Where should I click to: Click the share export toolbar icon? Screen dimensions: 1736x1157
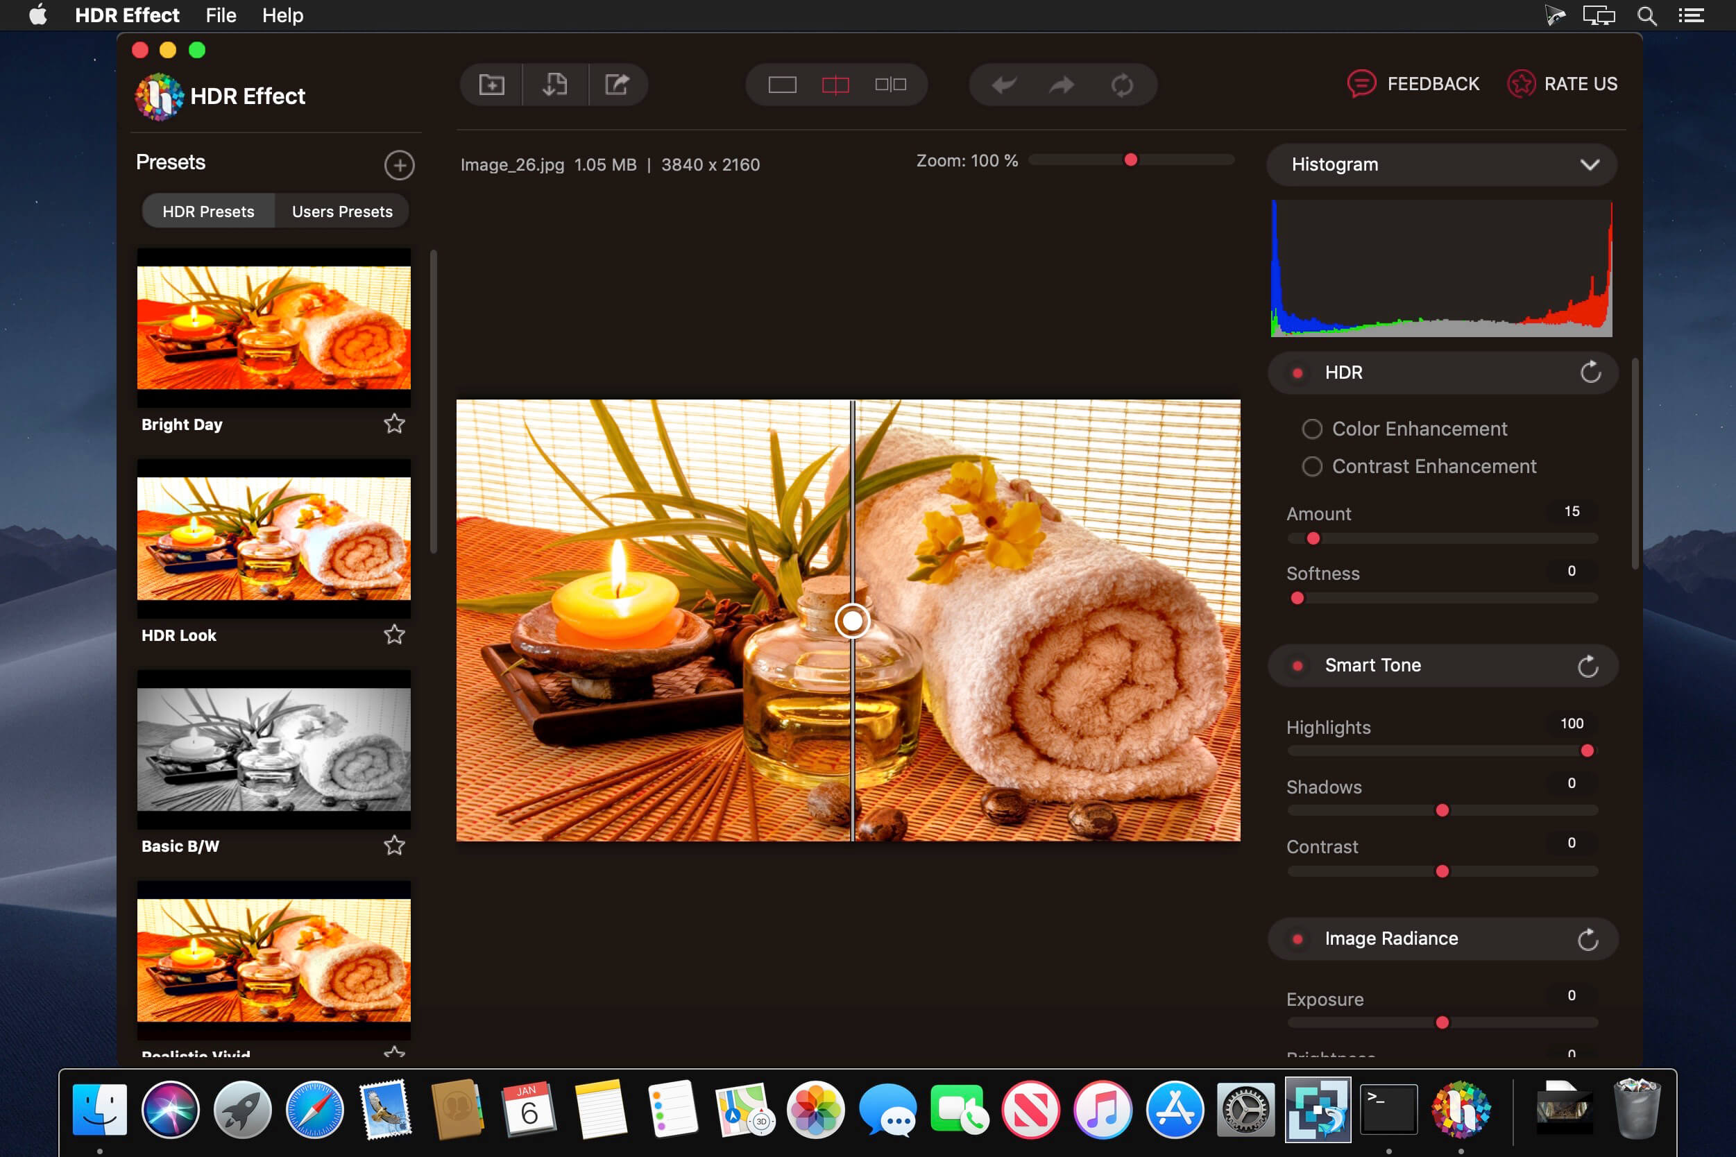tap(618, 85)
